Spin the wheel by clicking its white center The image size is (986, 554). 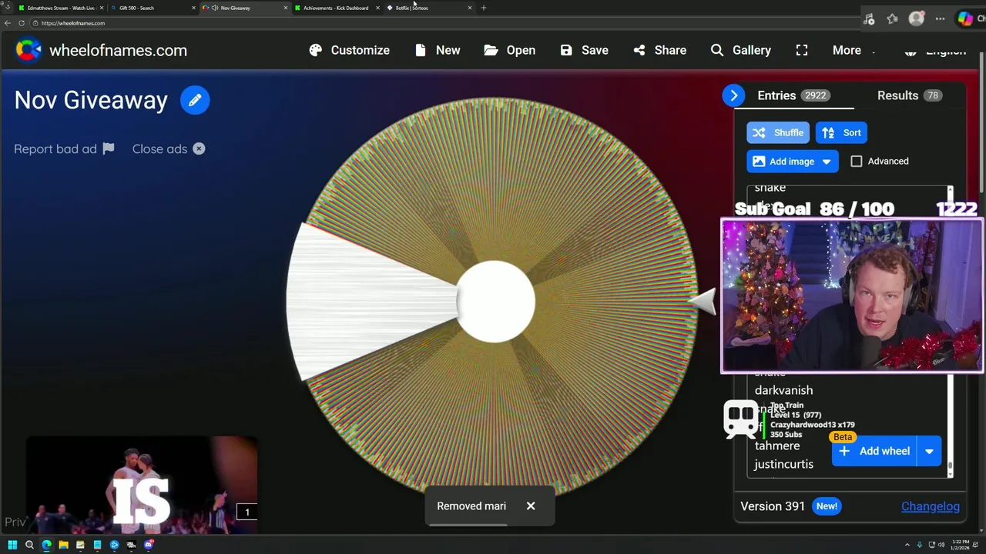click(x=496, y=302)
